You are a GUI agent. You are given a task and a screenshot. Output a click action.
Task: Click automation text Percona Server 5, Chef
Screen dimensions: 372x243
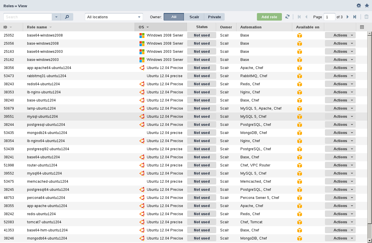pos(260,198)
